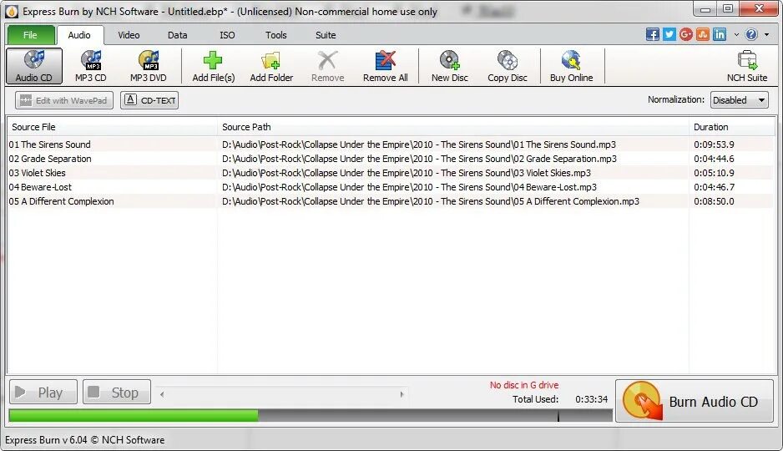783x451 pixels.
Task: Select track 05 A Different Complexion
Action: click(x=62, y=201)
